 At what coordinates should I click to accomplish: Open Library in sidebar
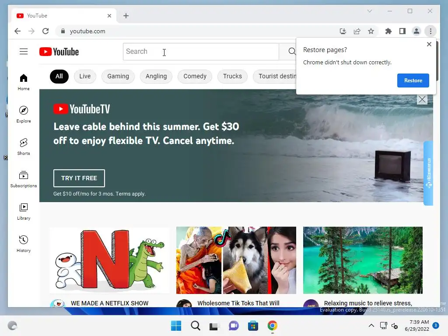pyautogui.click(x=24, y=211)
